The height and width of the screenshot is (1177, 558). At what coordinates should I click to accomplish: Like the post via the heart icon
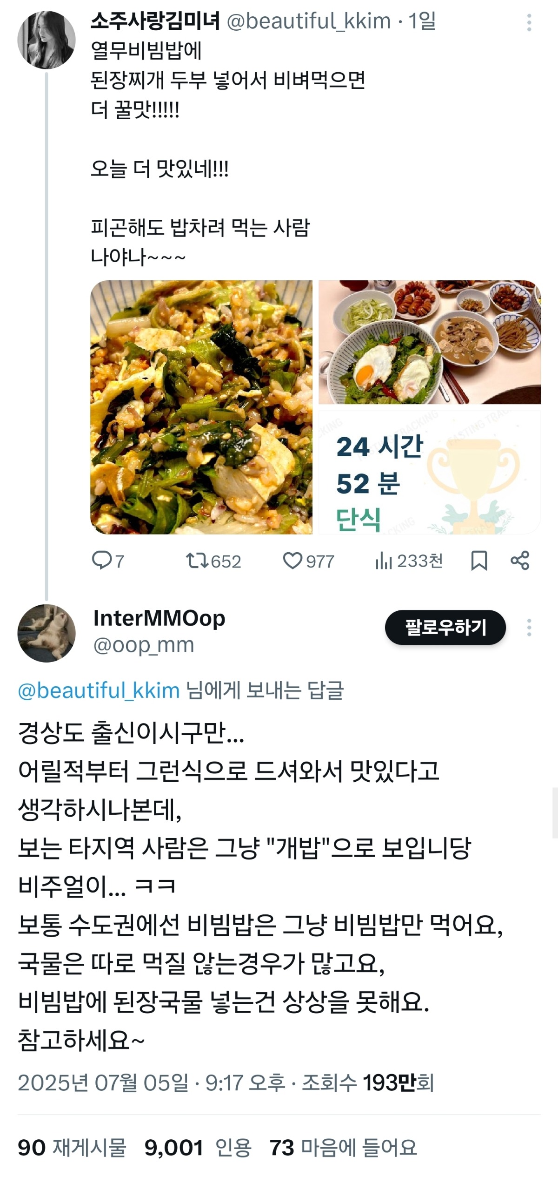coord(292,561)
